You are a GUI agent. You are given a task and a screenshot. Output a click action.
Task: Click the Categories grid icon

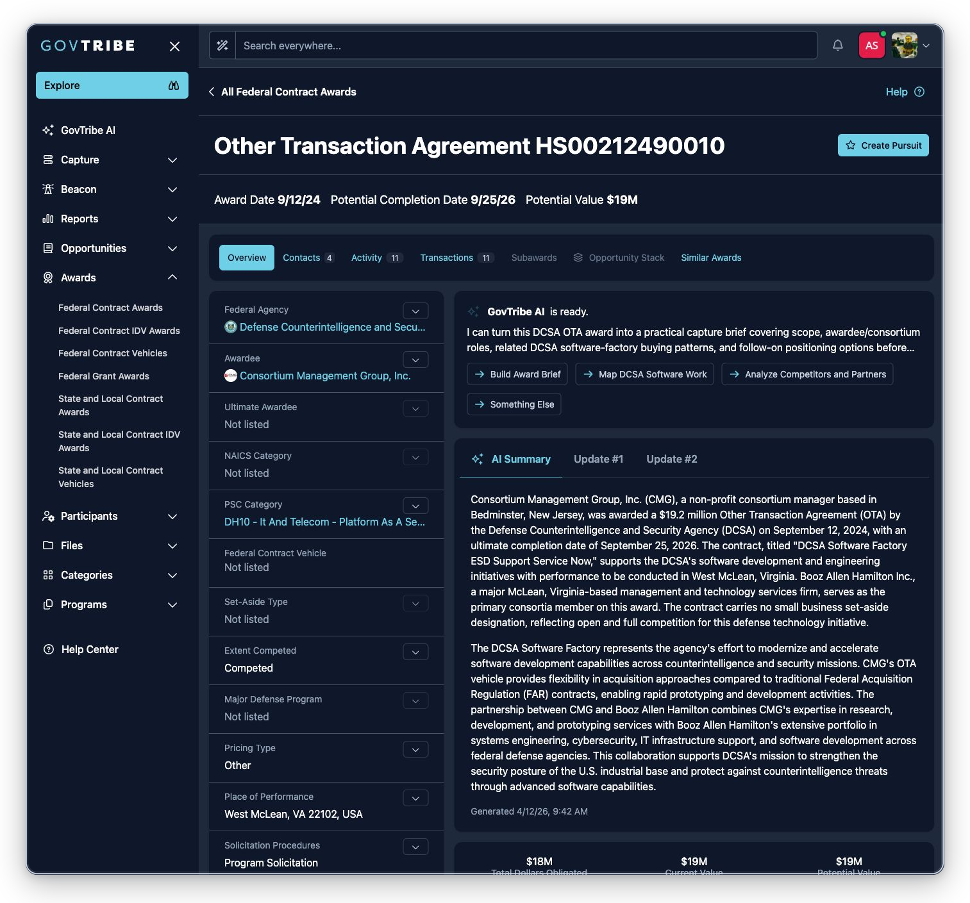(x=48, y=575)
